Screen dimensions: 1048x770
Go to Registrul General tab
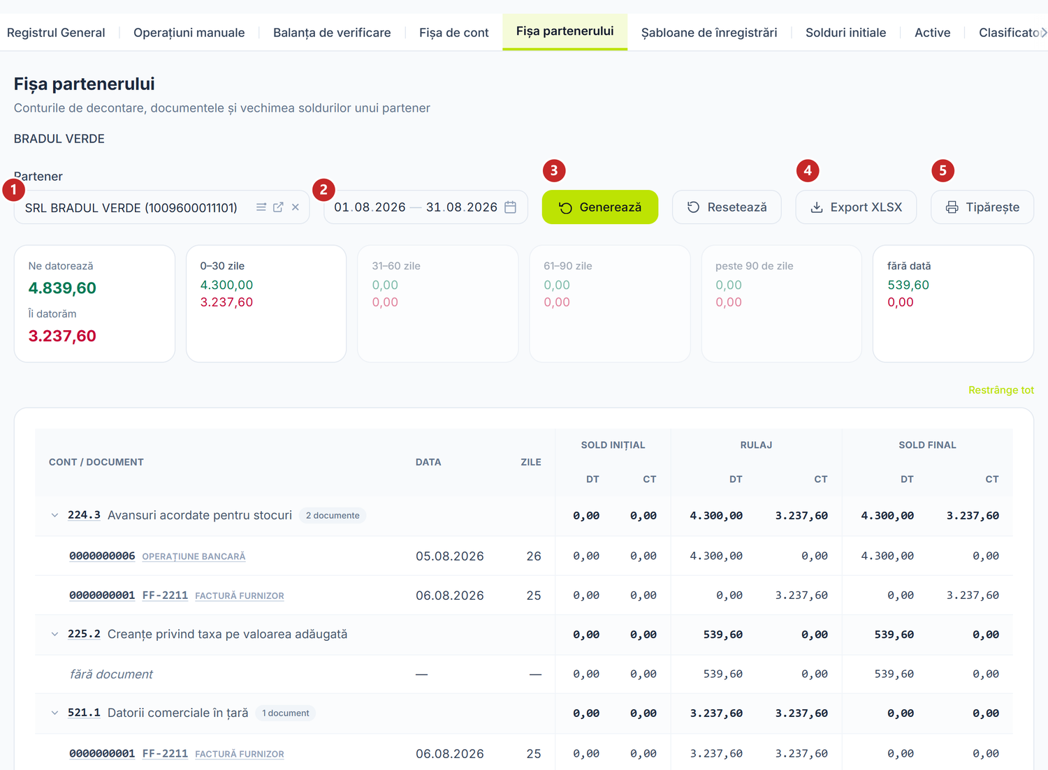point(56,33)
